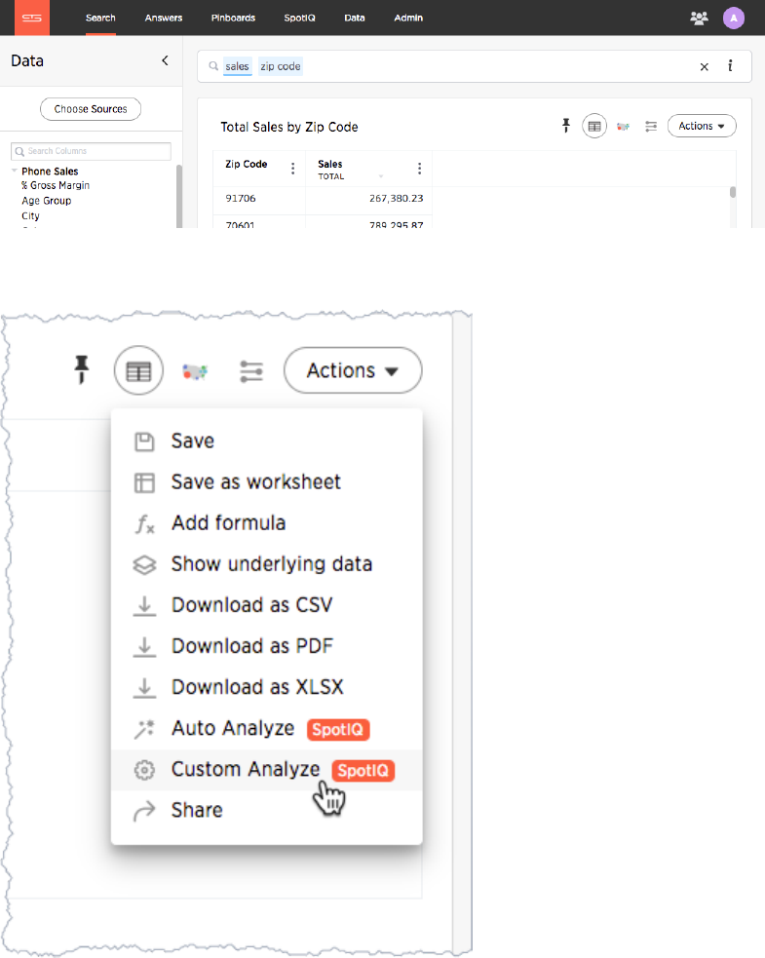Open search info icon next to the X
This screenshot has height=958, width=765.
pos(730,66)
